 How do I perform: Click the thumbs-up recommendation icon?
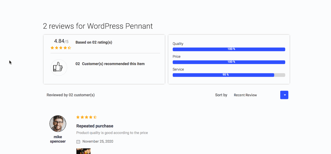(59, 68)
